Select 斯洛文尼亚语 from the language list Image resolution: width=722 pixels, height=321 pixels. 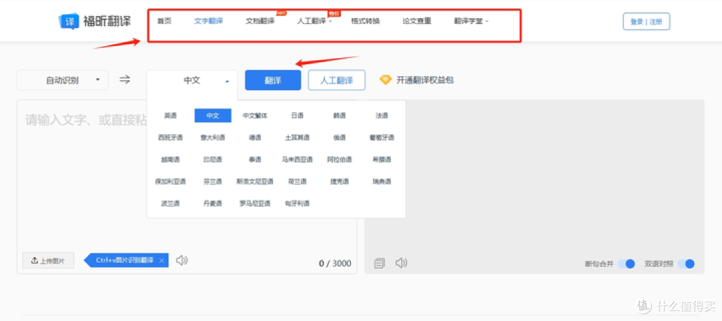tap(255, 182)
